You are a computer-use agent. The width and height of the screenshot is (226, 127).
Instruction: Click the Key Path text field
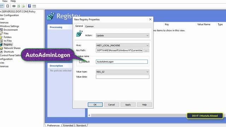pos(119,50)
